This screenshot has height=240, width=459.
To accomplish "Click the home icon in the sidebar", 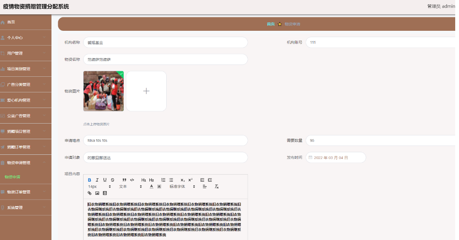I will pyautogui.click(x=3, y=22).
